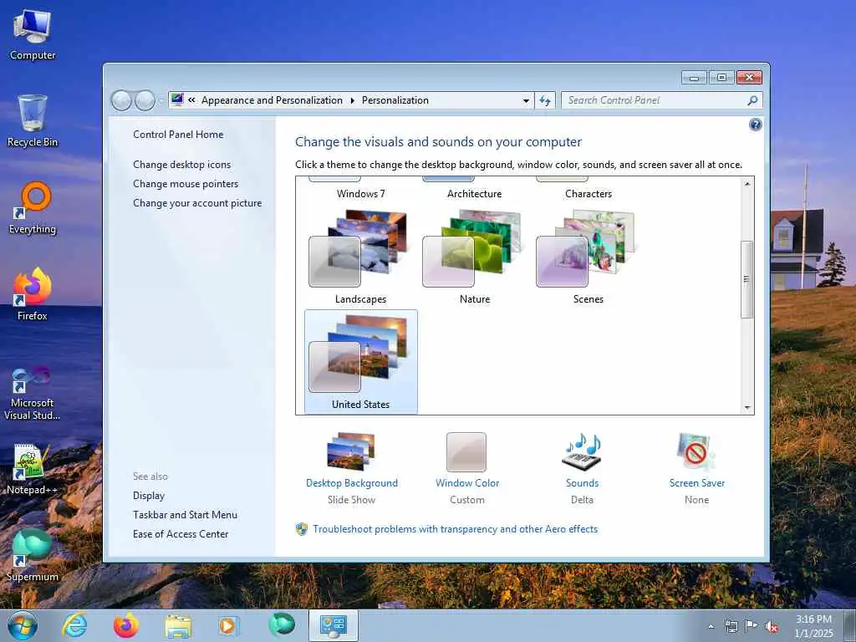Open Supermium from the taskbar

(x=282, y=624)
